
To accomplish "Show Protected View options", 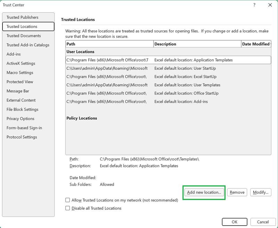I will [x=28, y=82].
